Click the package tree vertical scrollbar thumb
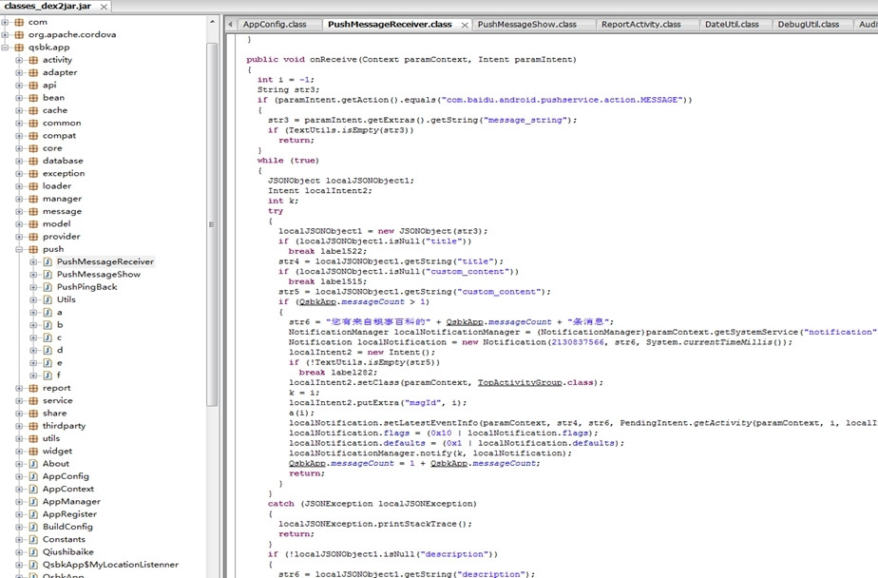Viewport: 878px width, 578px height. [x=212, y=224]
